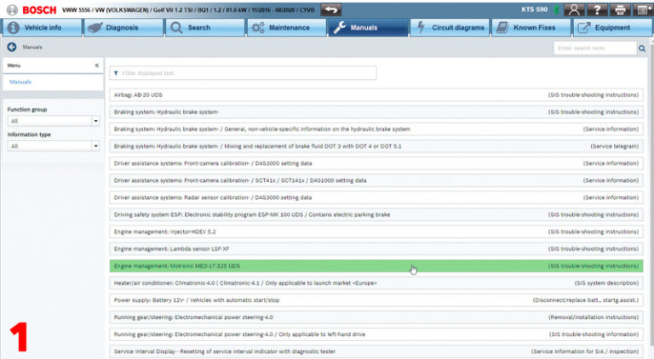This screenshot has width=654, height=359.
Task: Switch to the Circuit diagrams tab
Action: [x=447, y=27]
